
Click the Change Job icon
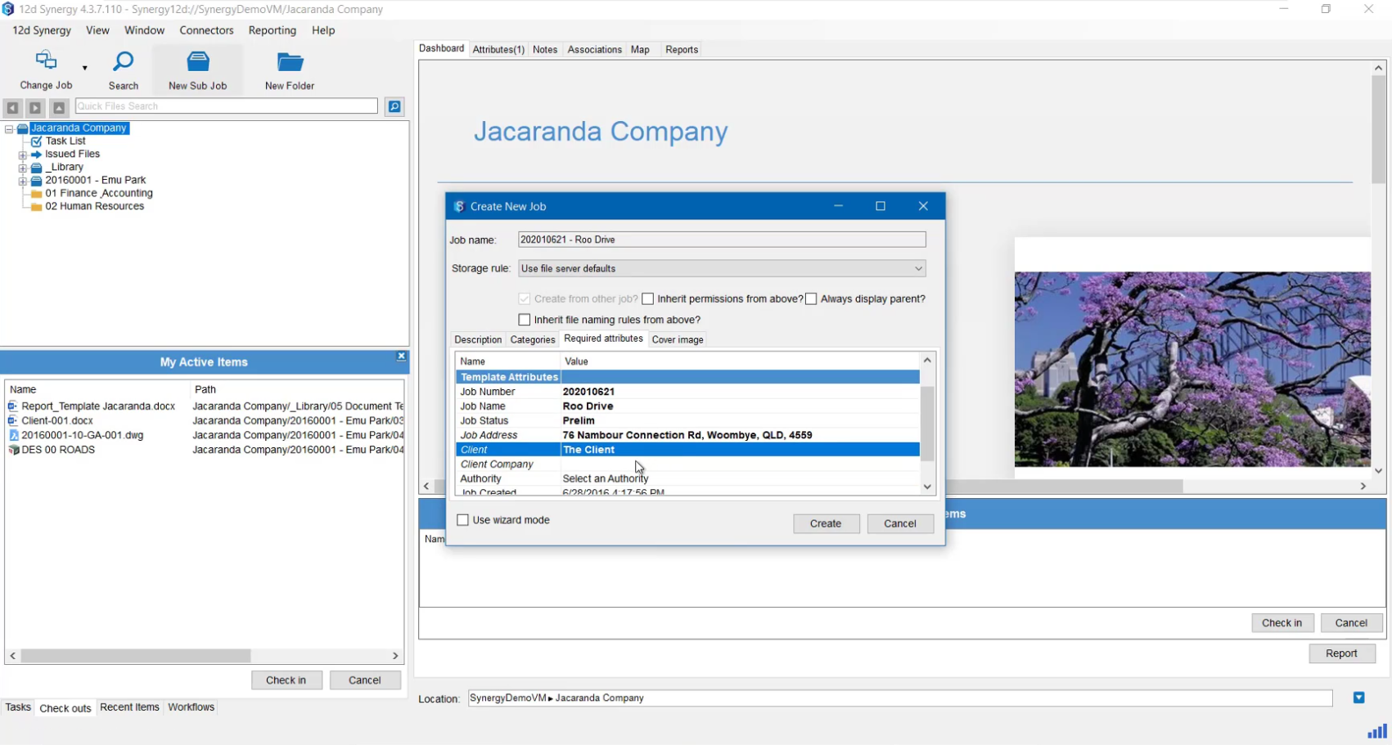(x=46, y=61)
